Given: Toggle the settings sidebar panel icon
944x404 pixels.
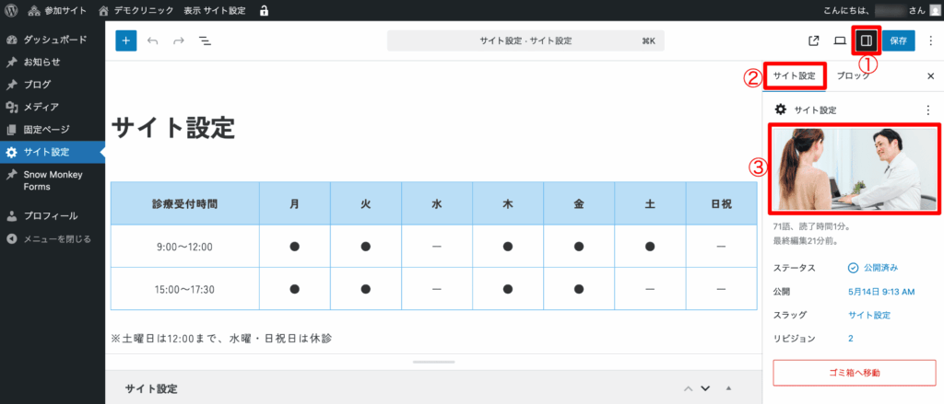Looking at the screenshot, I should pos(866,40).
